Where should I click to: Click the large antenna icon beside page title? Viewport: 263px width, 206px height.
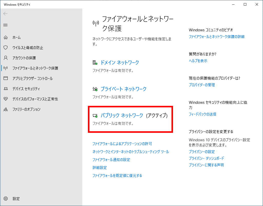click(96, 23)
